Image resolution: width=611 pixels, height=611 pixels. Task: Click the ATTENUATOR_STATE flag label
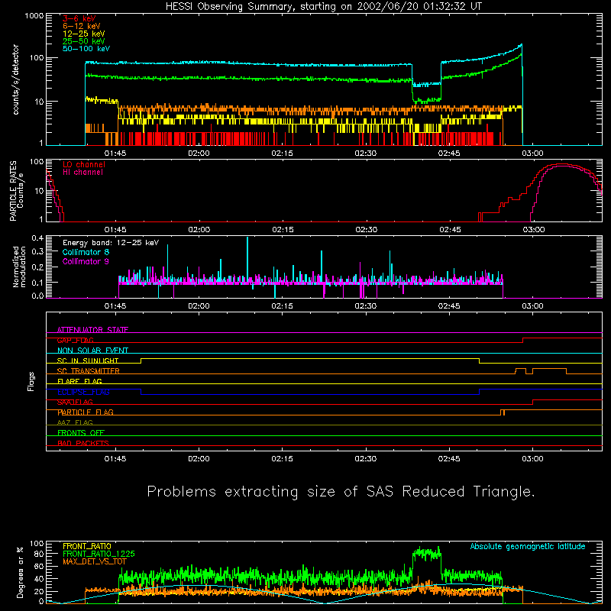click(x=92, y=330)
